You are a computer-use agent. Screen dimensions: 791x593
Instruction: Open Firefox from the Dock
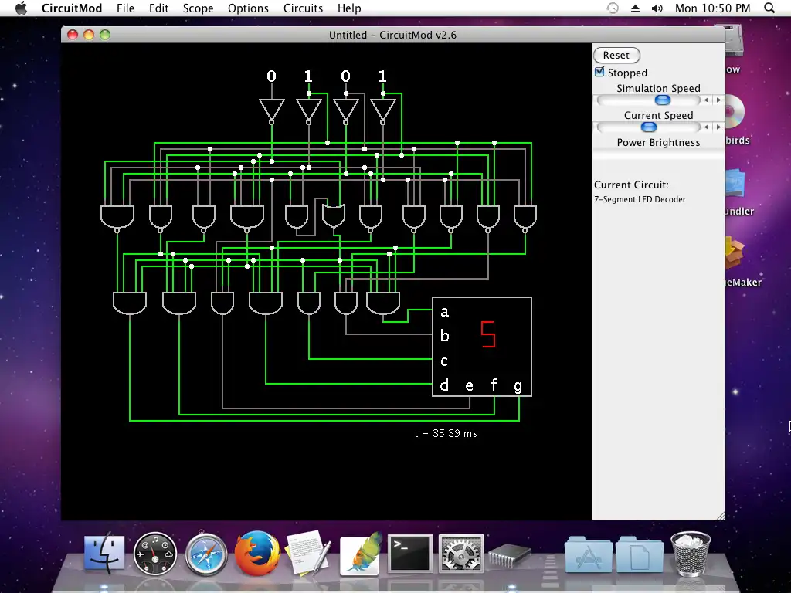coord(256,553)
